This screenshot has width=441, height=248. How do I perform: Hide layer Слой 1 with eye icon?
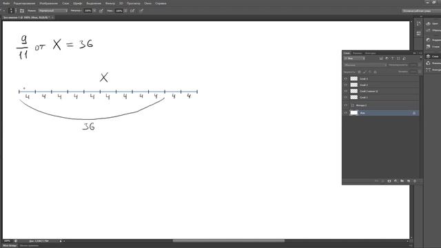click(x=346, y=97)
